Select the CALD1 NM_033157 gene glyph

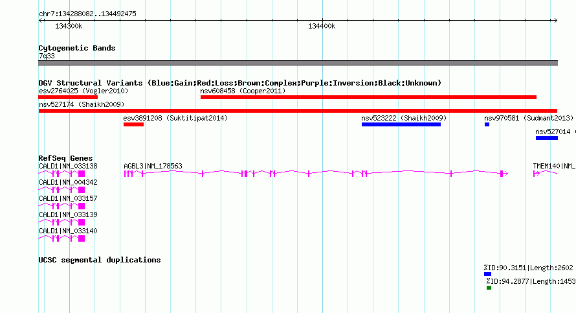[61, 206]
